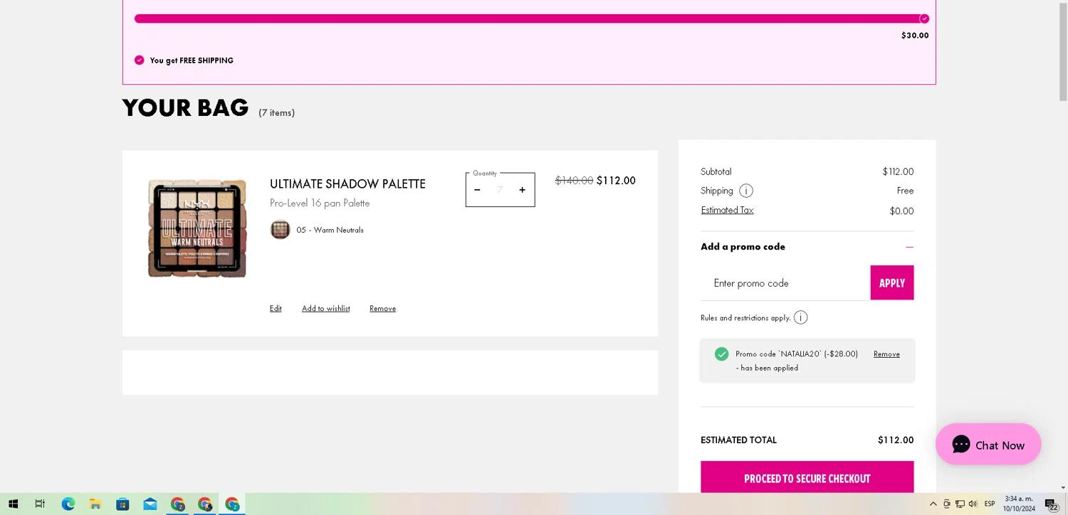This screenshot has height=515, width=1068.
Task: Edit the Ultimate Shadow Palette item
Action: [x=276, y=309]
